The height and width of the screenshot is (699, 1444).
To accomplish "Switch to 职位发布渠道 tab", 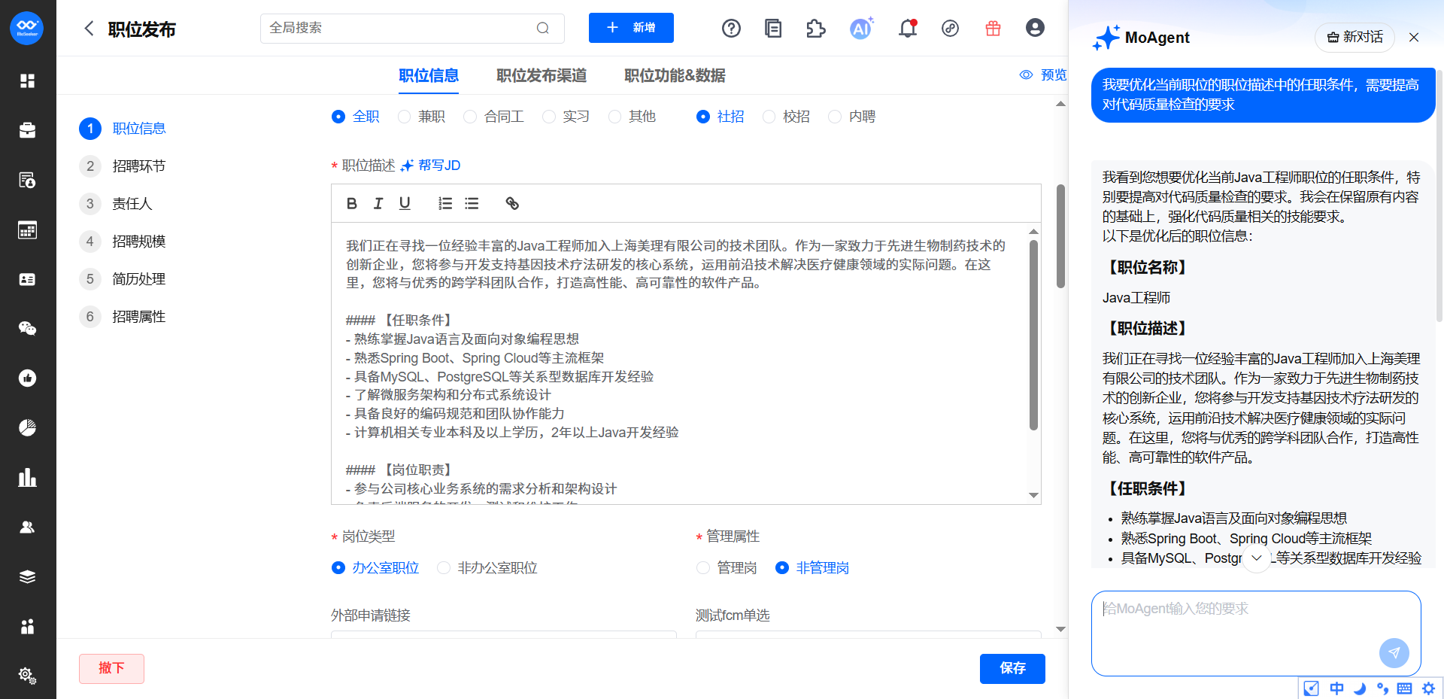I will pos(541,75).
